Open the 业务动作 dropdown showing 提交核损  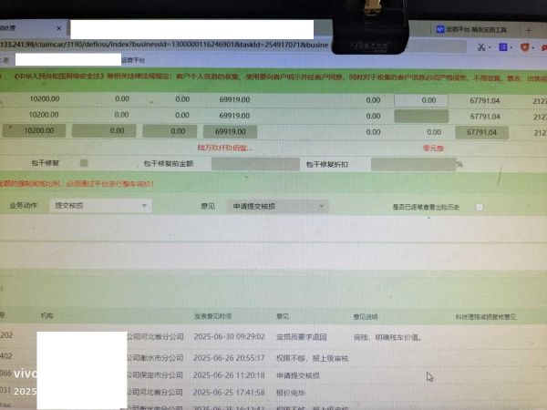click(100, 206)
